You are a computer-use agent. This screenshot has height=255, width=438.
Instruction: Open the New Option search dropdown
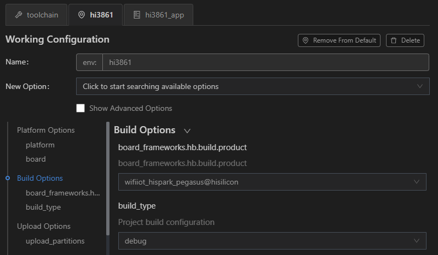pyautogui.click(x=252, y=86)
